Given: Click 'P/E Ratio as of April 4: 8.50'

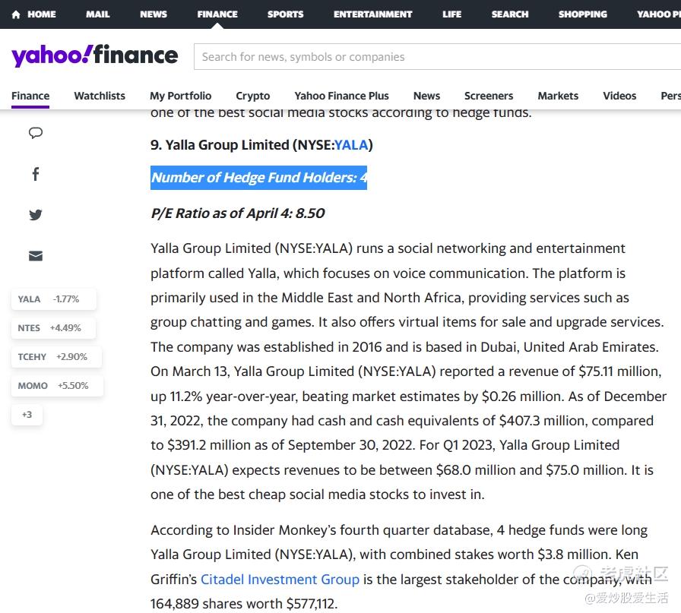Looking at the screenshot, I should coord(238,213).
